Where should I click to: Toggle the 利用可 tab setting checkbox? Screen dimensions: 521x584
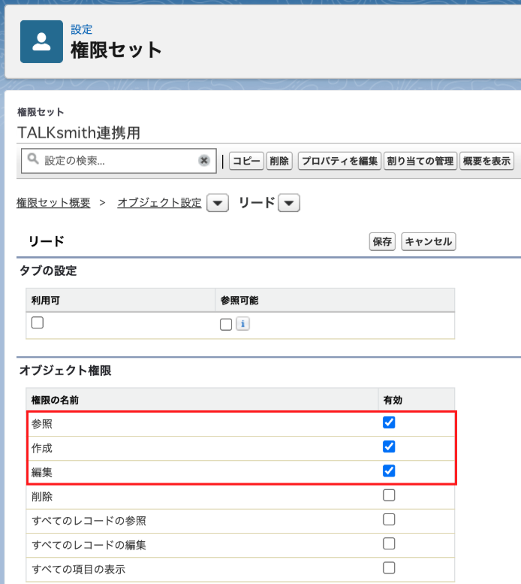pos(38,322)
